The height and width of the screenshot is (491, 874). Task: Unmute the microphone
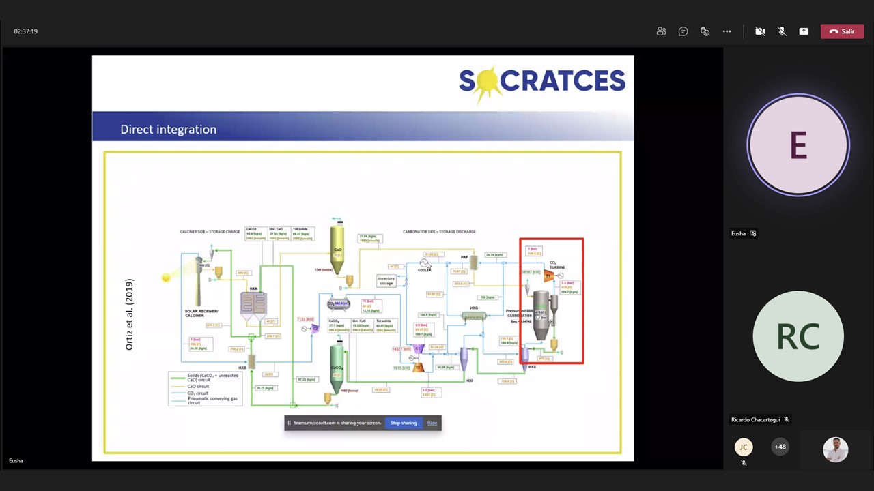coord(782,31)
